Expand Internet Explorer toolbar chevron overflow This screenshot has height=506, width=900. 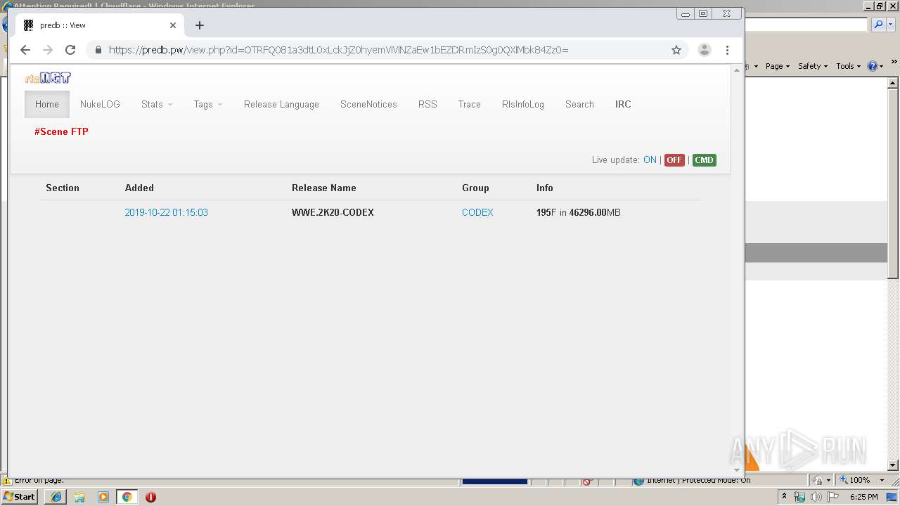894,61
